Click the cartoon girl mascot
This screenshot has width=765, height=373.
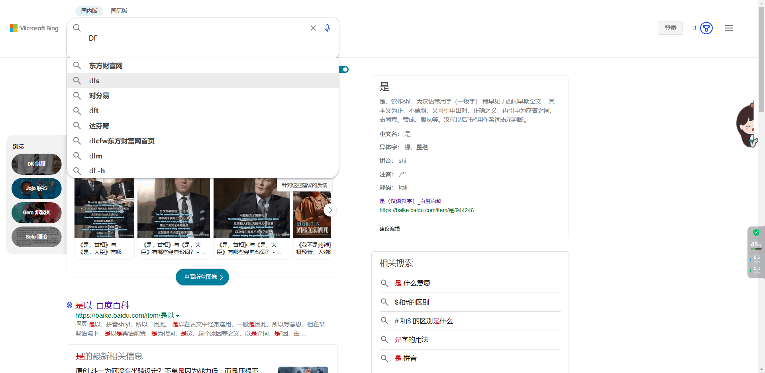point(747,125)
